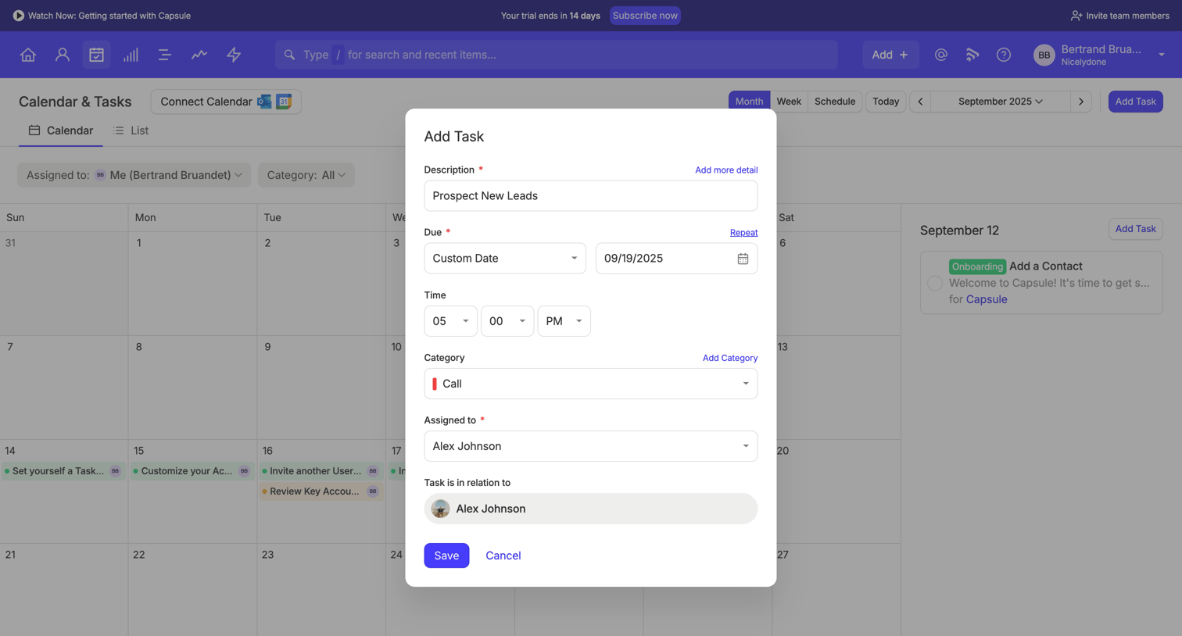Switch to the Calendar tab
Screen dimensions: 1182x636
(61, 130)
